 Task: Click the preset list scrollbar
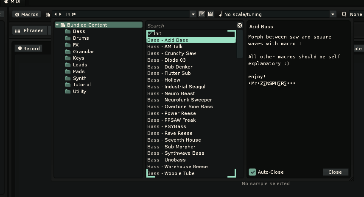point(240,44)
